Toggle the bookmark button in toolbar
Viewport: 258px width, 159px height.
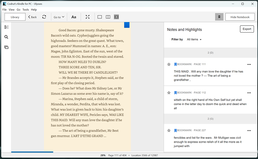pos(219,17)
